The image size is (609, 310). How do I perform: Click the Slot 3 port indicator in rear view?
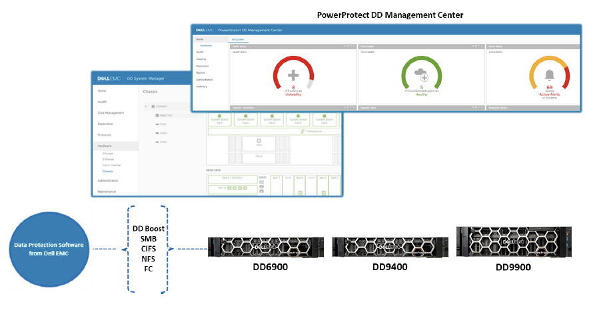[324, 192]
